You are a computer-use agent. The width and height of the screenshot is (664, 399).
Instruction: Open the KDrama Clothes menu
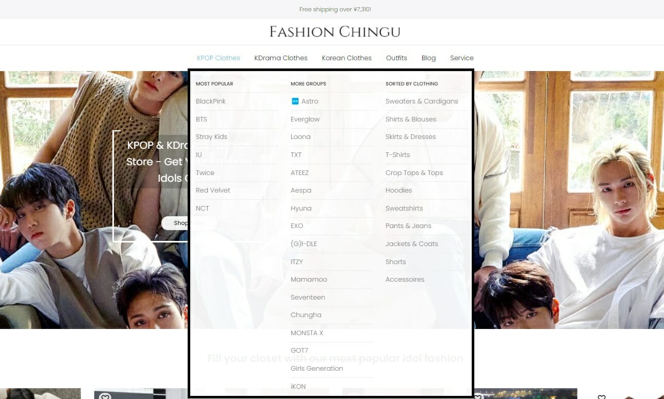point(281,58)
